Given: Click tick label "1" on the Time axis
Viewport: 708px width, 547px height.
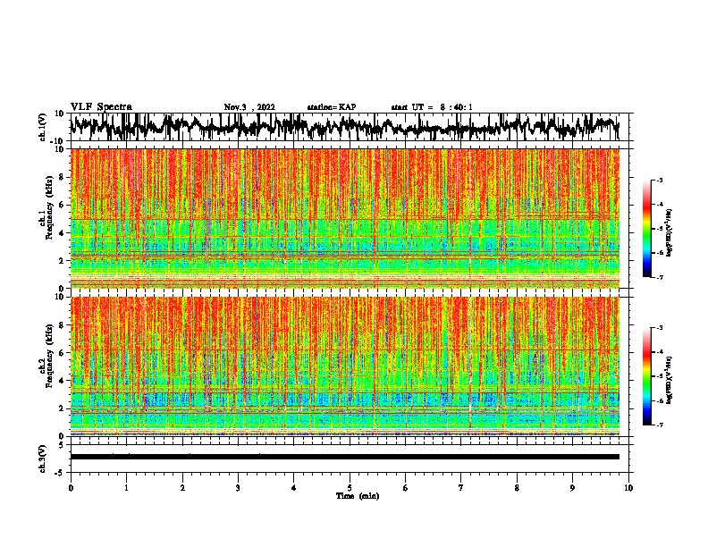Looking at the screenshot, I should pyautogui.click(x=126, y=488).
